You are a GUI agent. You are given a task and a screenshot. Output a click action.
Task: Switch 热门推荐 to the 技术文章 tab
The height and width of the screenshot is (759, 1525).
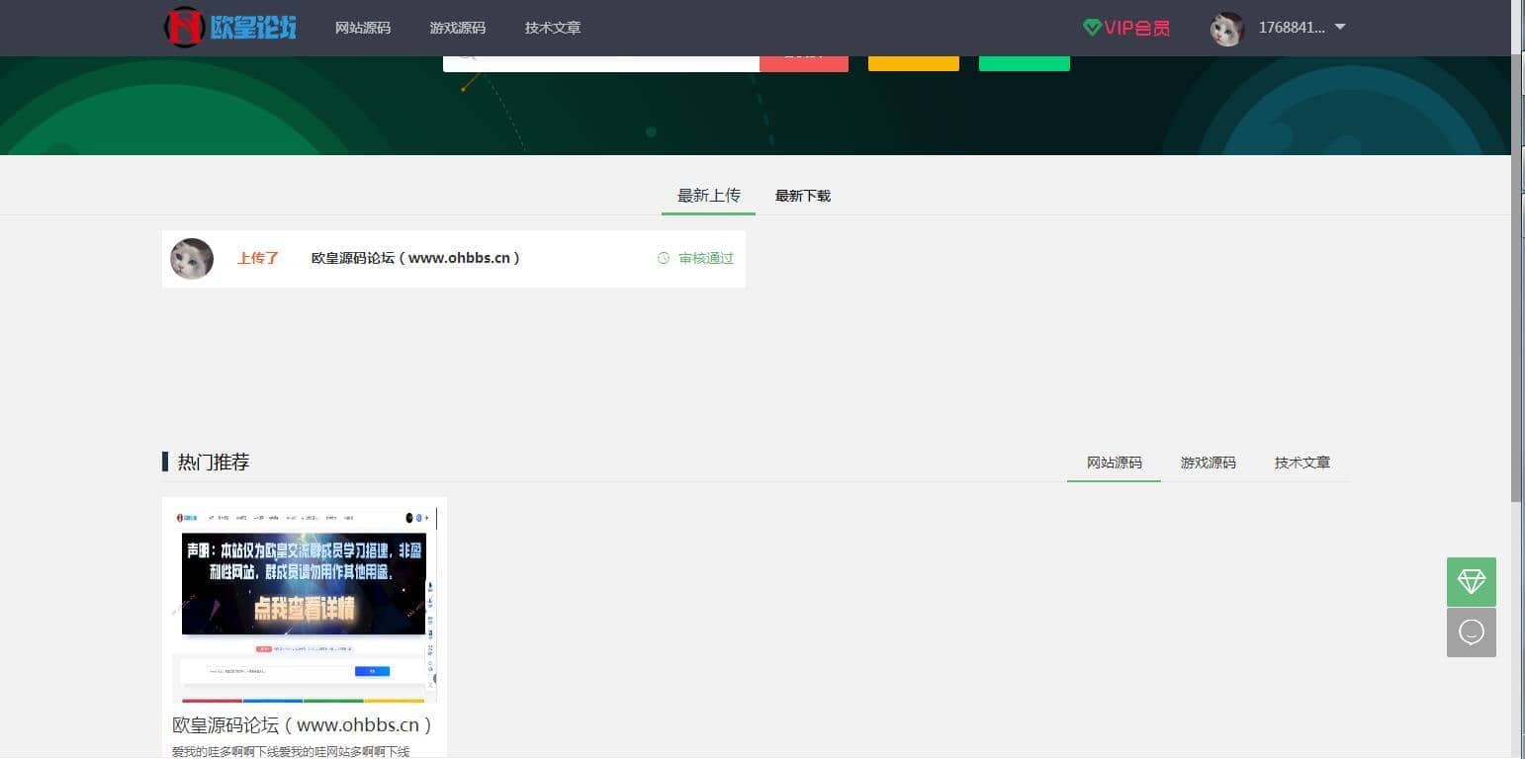click(1301, 463)
